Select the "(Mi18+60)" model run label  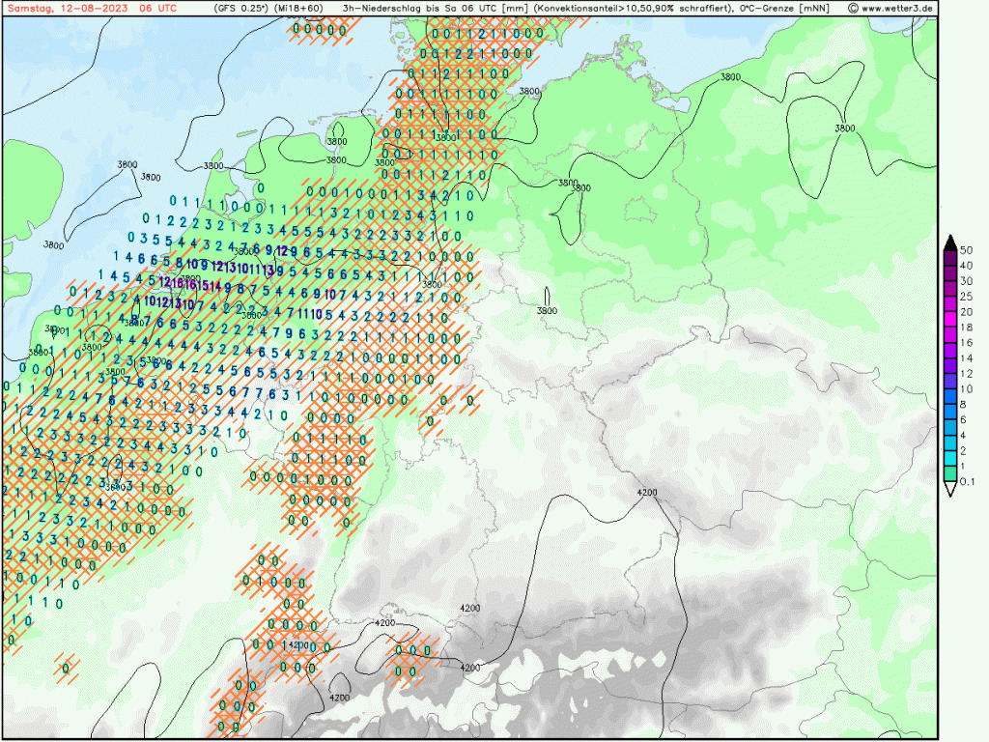tap(301, 8)
